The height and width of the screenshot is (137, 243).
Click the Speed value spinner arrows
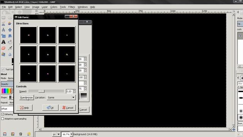coord(74,91)
